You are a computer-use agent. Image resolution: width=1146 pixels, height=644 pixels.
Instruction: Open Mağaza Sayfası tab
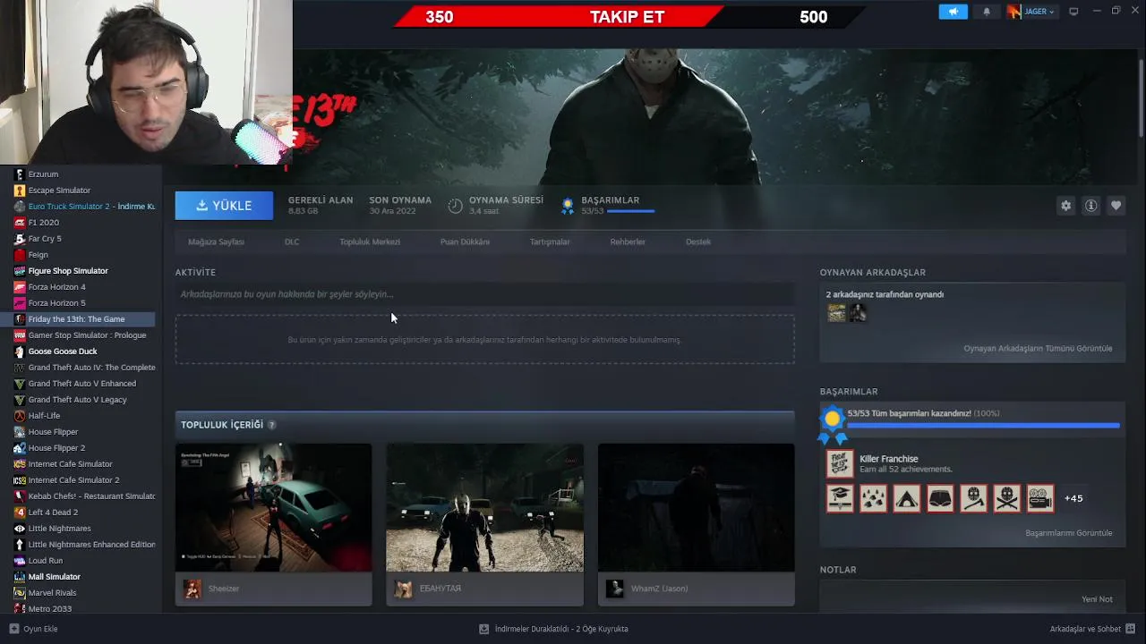[x=216, y=241]
